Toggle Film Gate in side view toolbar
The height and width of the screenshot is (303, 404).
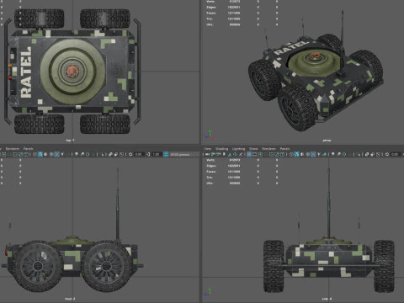point(255,154)
